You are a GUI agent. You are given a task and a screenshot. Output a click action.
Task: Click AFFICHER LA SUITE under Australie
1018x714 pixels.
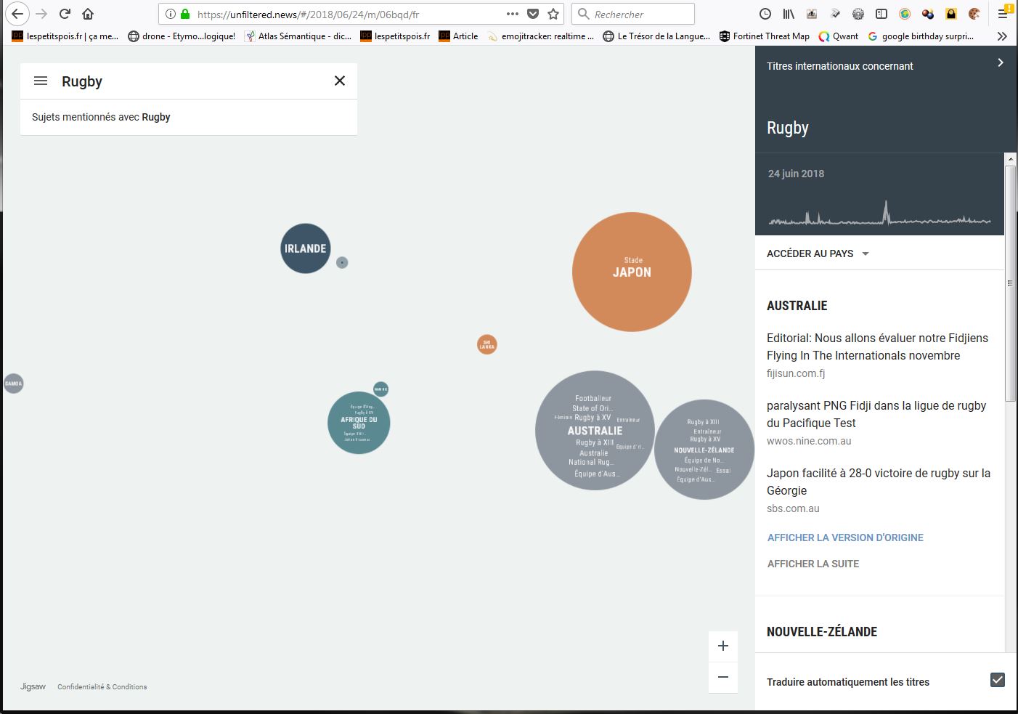click(813, 564)
